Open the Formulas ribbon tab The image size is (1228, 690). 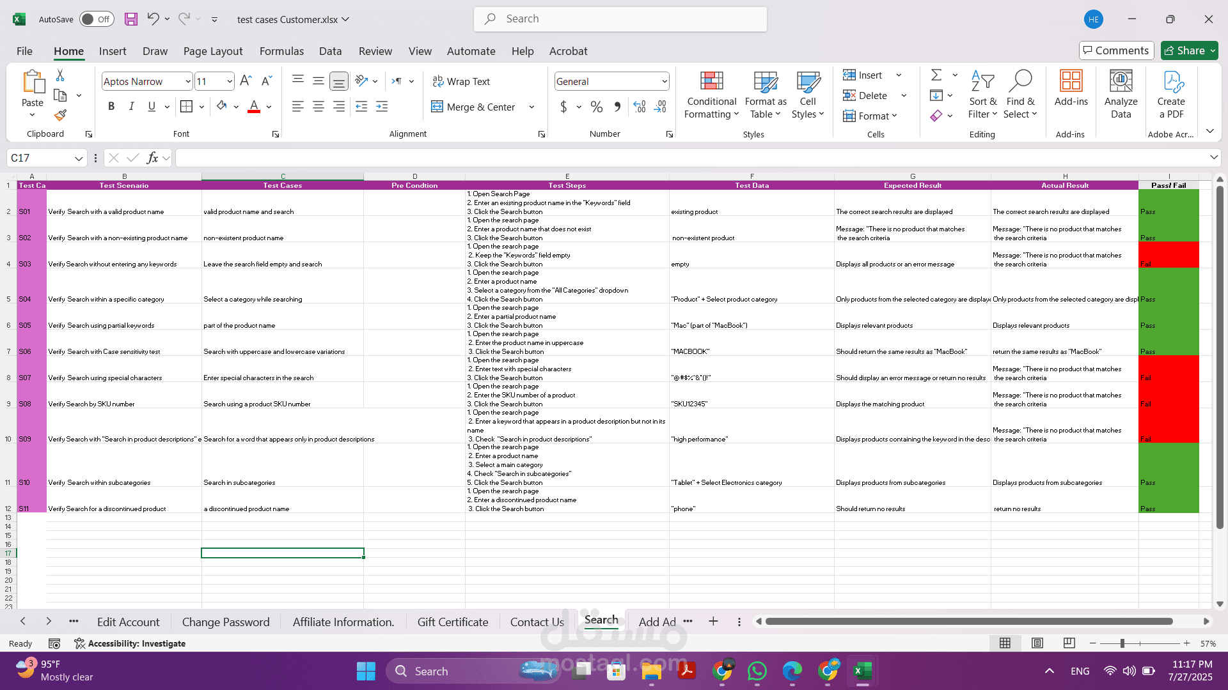coord(281,51)
